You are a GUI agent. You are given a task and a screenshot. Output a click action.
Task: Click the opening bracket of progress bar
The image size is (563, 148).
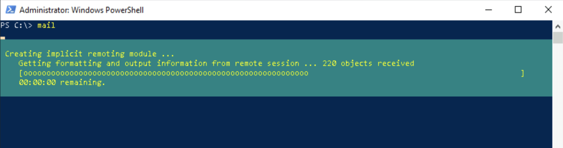point(21,73)
